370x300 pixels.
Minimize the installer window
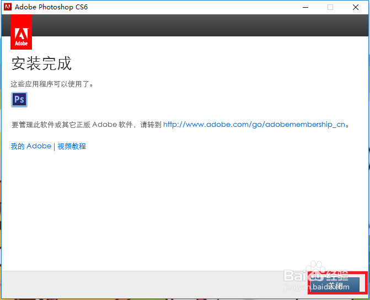pos(305,7)
